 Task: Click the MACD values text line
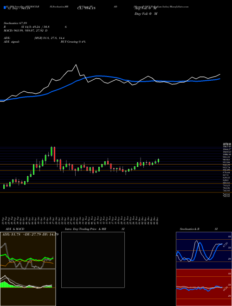(26, 31)
